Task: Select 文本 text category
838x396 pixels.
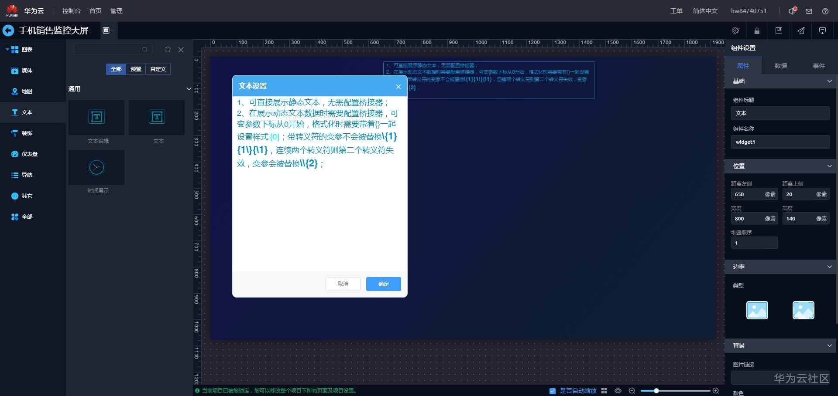Action: [33, 112]
